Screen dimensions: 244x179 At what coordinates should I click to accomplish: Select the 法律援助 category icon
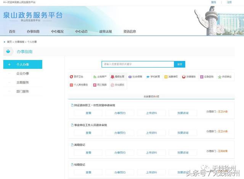[184, 77]
